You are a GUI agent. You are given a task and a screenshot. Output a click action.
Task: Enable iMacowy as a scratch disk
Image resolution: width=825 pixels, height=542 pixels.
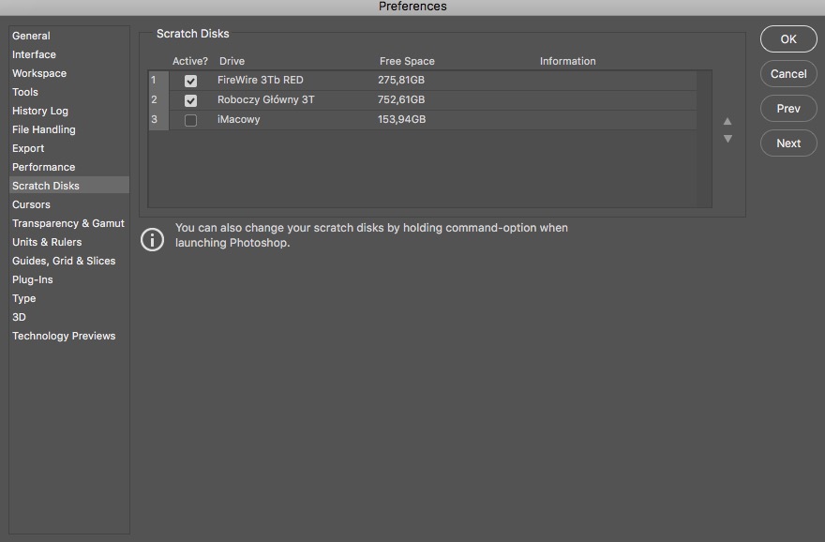pos(190,120)
